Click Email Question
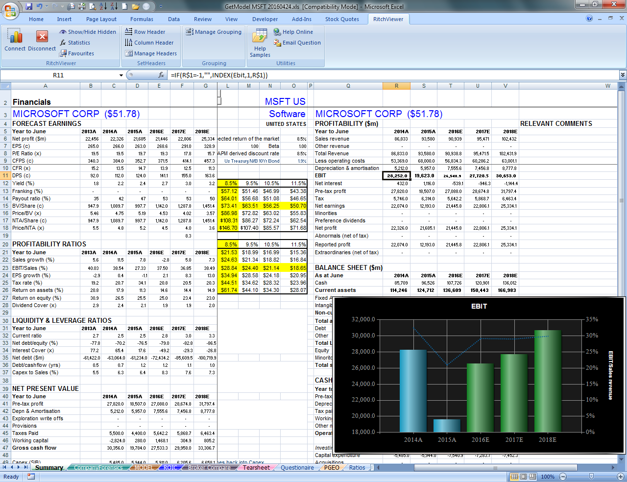Viewport: 627px width, 482px height. pos(297,43)
